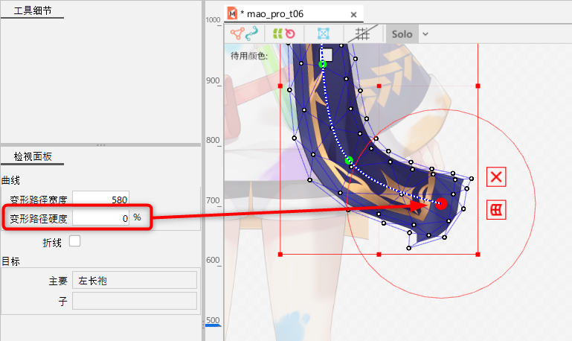572x341 pixels.
Task: Click the green grid glue tool icon
Action: point(277,34)
